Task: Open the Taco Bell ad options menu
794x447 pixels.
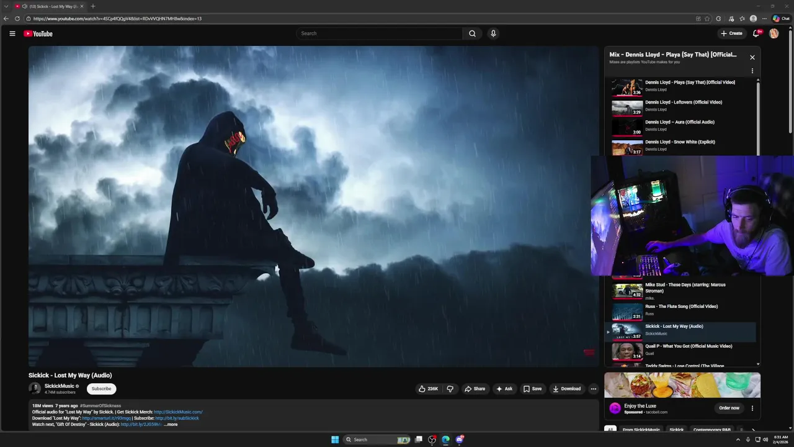Action: click(752, 408)
